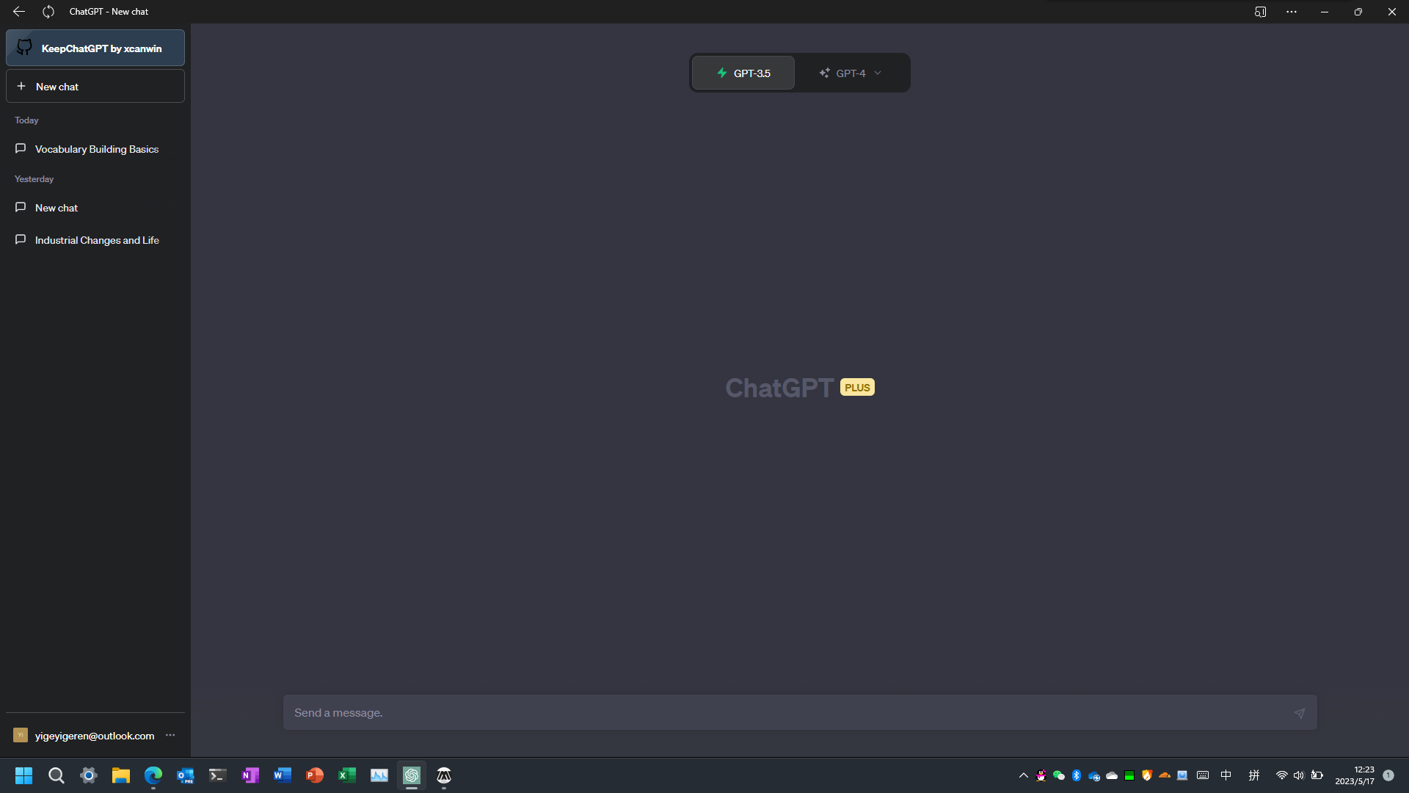Screen dimensions: 1409x793
Task: Open Vocabulary Building Basics conversation
Action: click(x=96, y=149)
